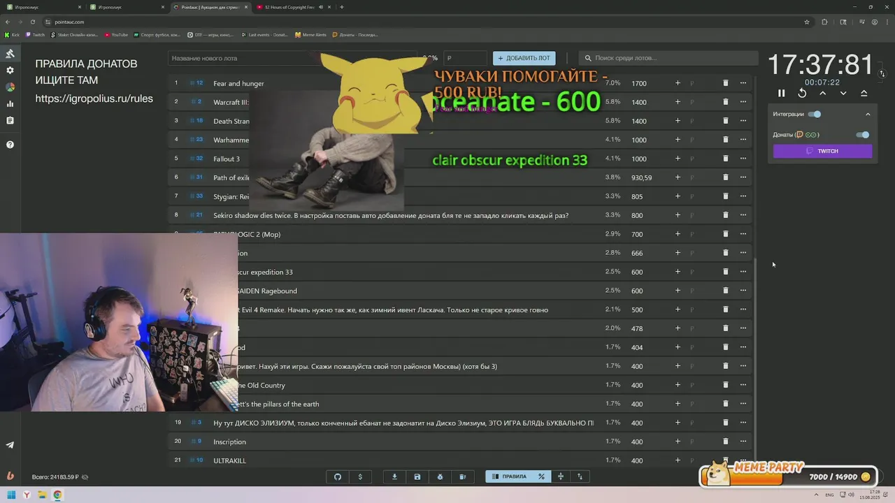Open the wheel icon in left sidebar
Viewport: 895px width, 503px height.
tap(10, 87)
